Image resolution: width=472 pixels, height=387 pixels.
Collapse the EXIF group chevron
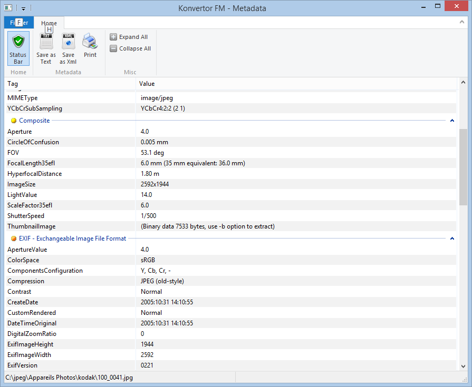coord(452,239)
